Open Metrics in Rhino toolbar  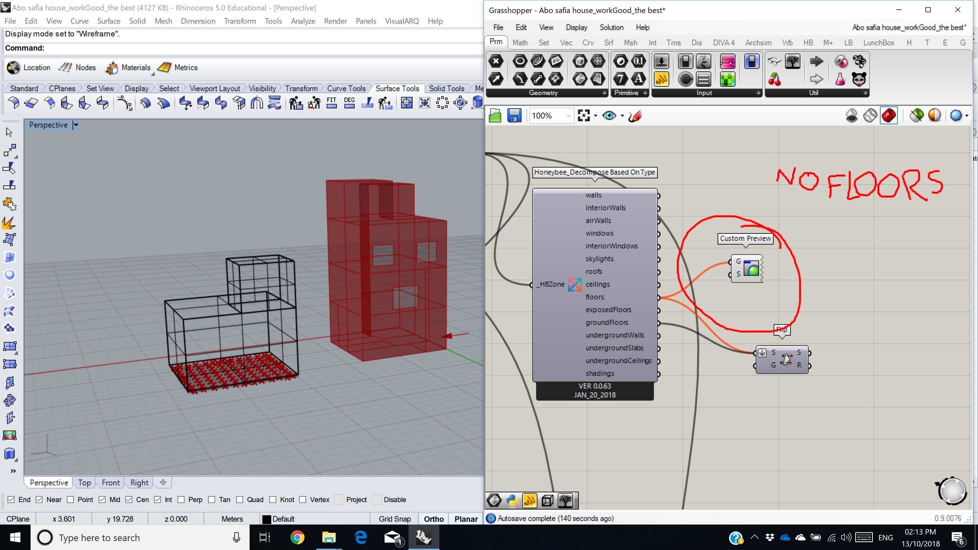(x=178, y=68)
